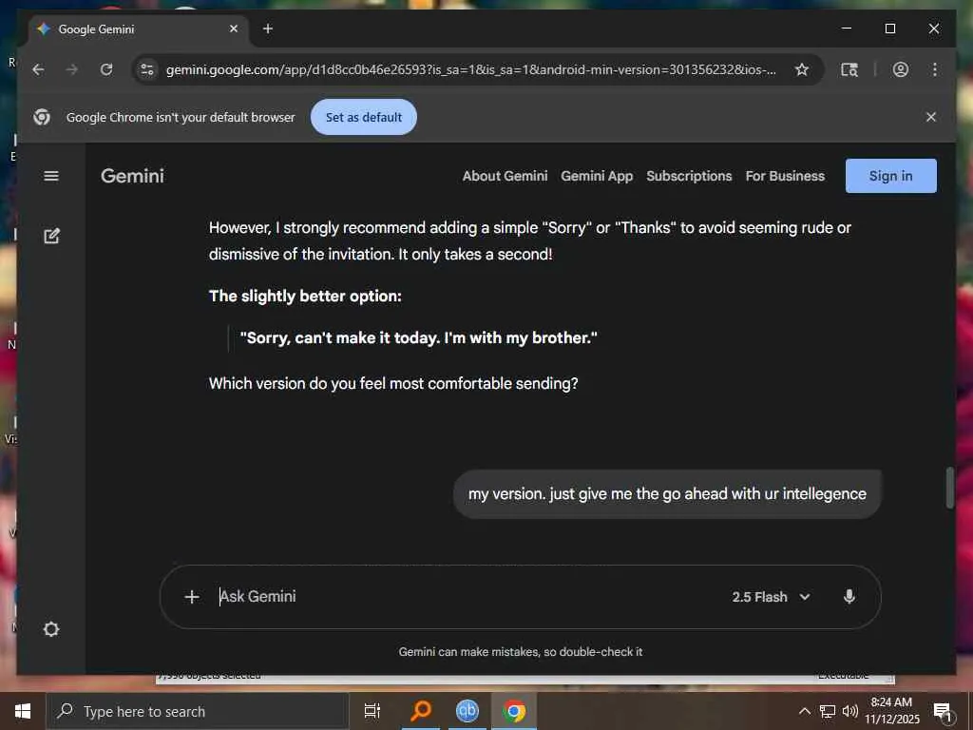Reload the Gemini page
973x730 pixels.
coord(106,69)
